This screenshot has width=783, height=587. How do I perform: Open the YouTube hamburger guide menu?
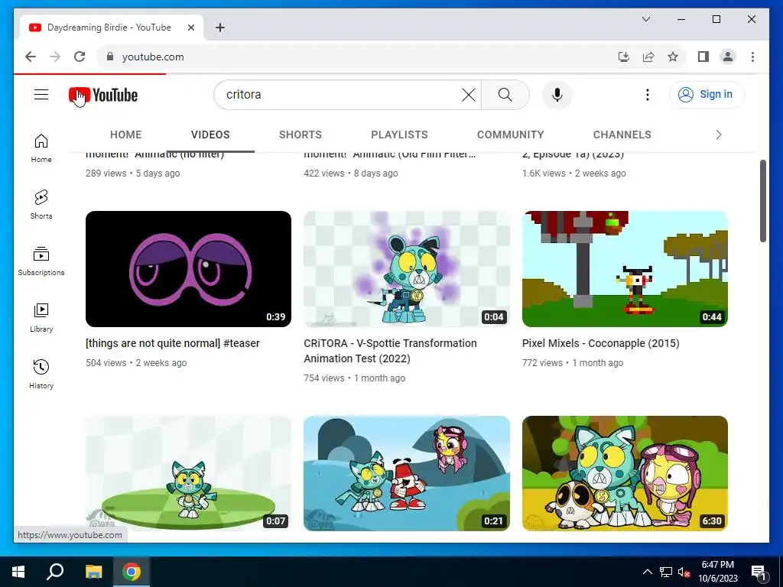(41, 94)
